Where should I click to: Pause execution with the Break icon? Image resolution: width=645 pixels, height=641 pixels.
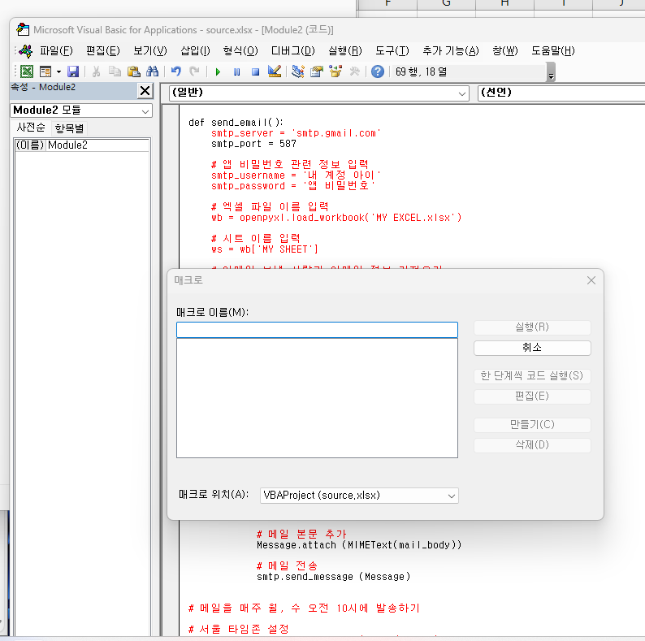(x=237, y=72)
